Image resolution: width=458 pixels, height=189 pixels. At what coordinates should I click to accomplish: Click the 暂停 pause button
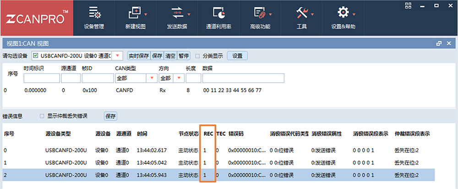point(184,56)
